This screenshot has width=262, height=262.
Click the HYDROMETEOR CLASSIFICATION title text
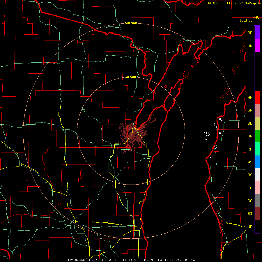point(102,260)
